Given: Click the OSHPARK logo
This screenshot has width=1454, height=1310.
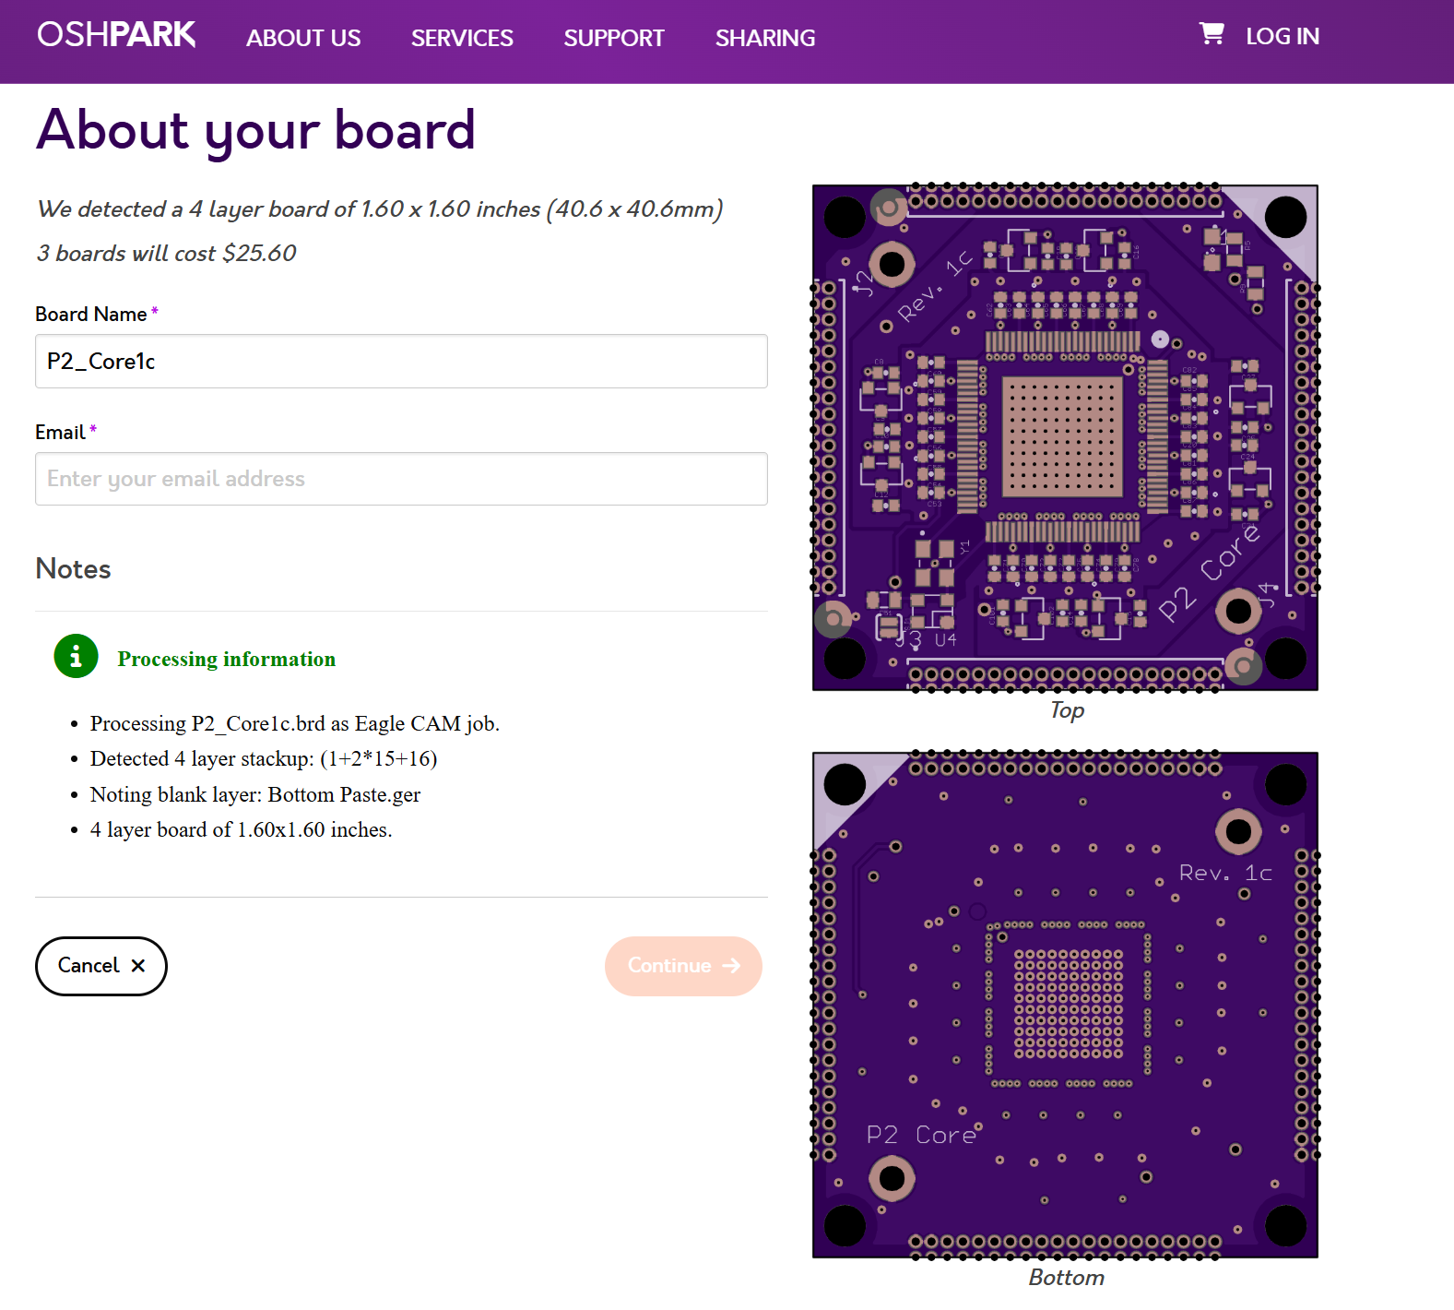Looking at the screenshot, I should 116,35.
